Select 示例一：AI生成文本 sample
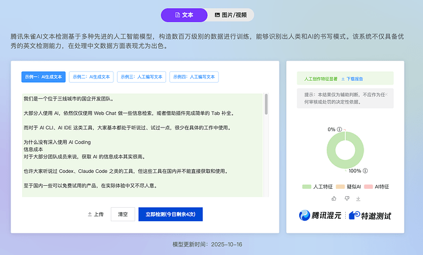This screenshot has height=255, width=423. [44, 77]
